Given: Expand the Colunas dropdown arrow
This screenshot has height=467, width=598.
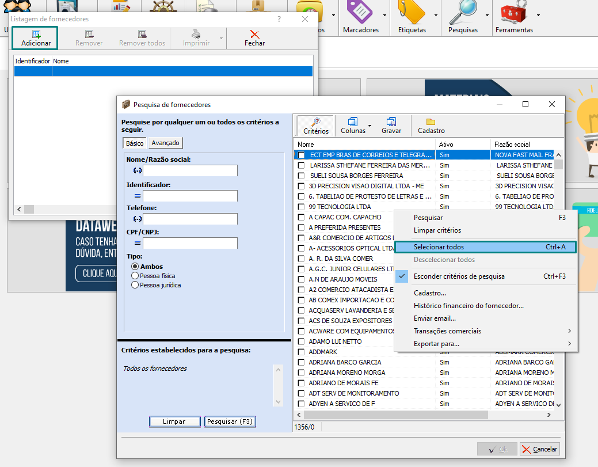Looking at the screenshot, I should pyautogui.click(x=370, y=125).
